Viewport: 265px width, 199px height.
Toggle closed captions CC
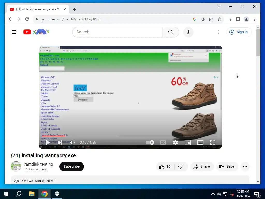163,143
